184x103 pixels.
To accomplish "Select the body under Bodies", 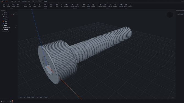I will coord(7,27).
